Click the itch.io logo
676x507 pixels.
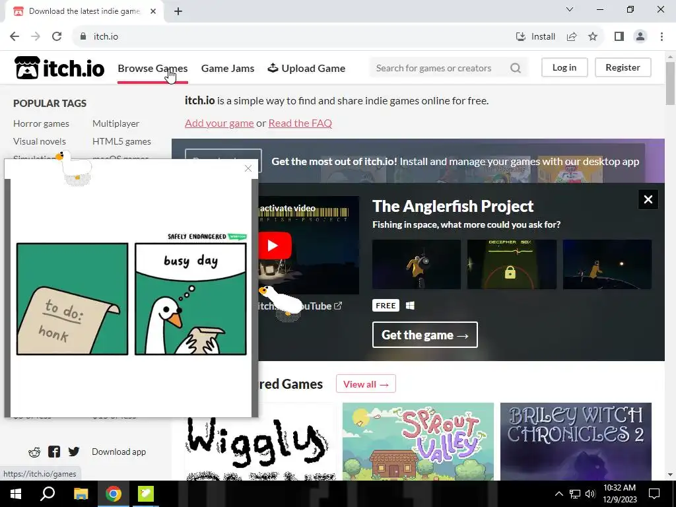click(59, 68)
